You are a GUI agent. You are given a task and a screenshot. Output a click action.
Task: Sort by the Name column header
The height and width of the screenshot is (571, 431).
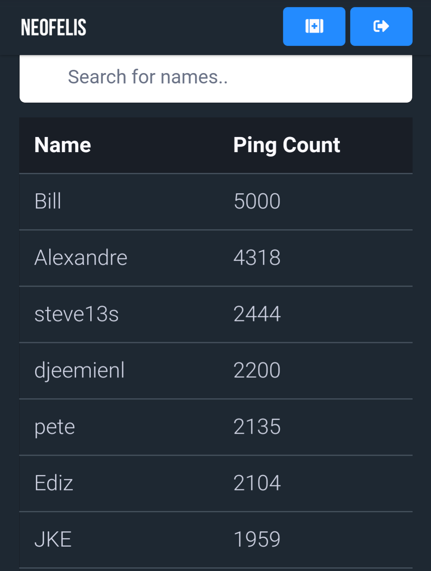(63, 145)
